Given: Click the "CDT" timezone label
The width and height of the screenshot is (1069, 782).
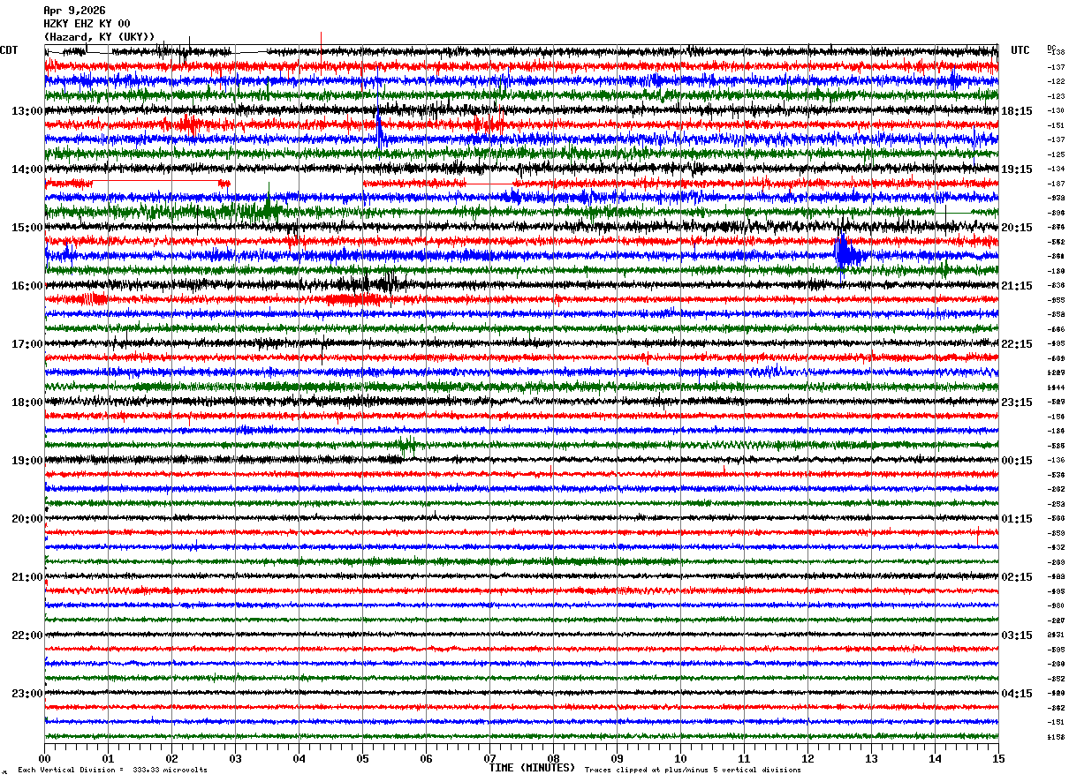Looking at the screenshot, I should (9, 50).
